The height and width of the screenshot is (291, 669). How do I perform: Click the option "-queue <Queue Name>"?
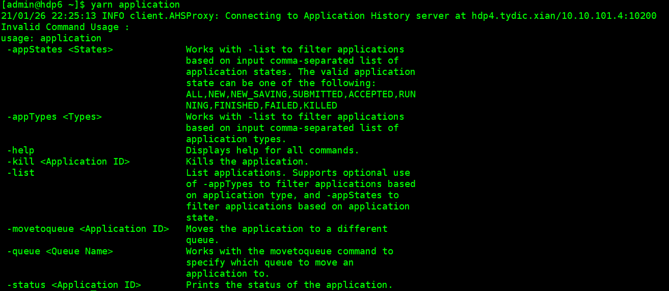coord(60,251)
